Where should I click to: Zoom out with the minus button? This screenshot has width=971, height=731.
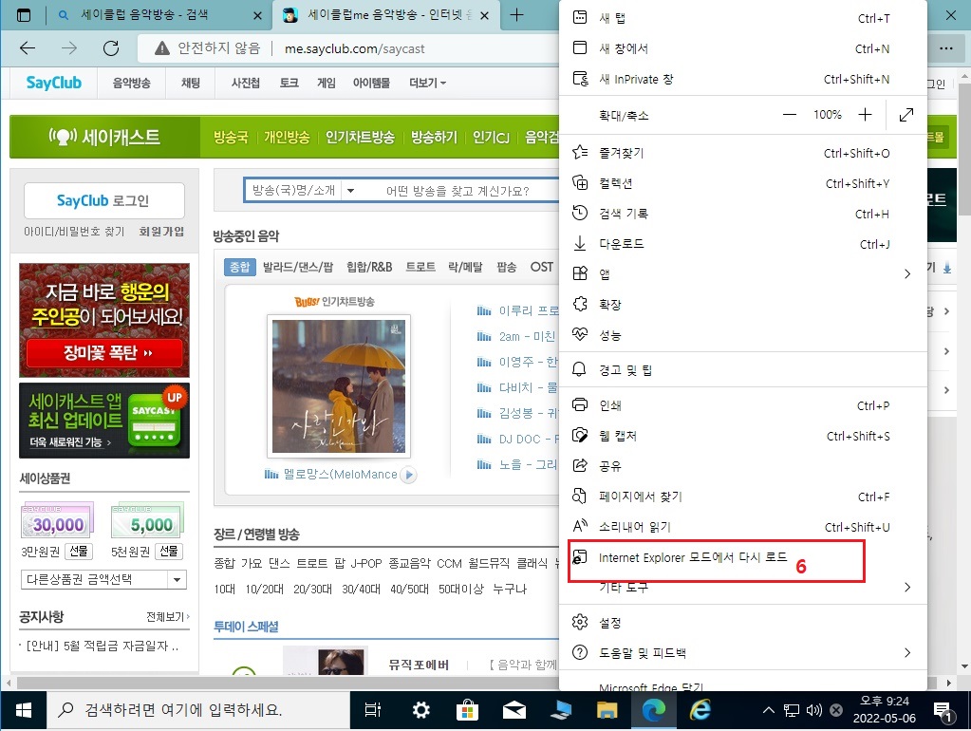789,115
